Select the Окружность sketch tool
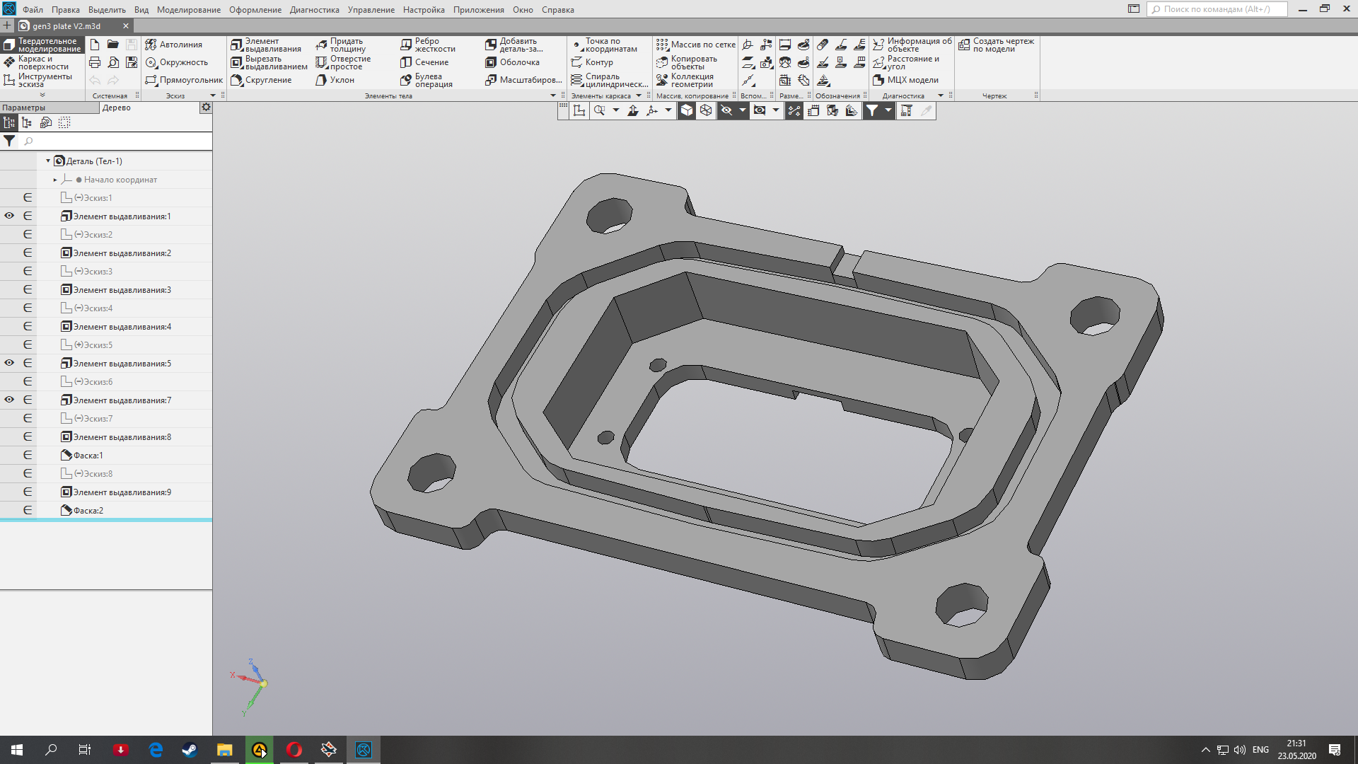The width and height of the screenshot is (1358, 764). coord(177,62)
